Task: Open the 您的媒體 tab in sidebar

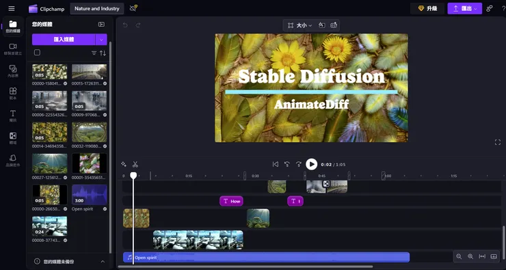Action: click(13, 26)
